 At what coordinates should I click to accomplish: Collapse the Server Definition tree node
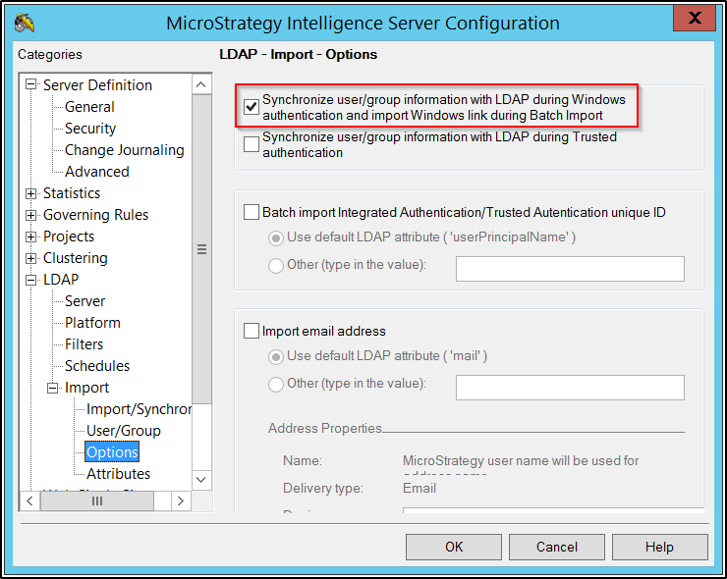[x=31, y=84]
